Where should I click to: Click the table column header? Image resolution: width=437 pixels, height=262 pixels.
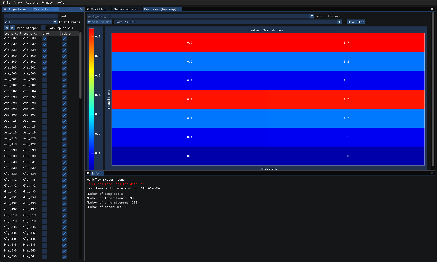[69, 34]
